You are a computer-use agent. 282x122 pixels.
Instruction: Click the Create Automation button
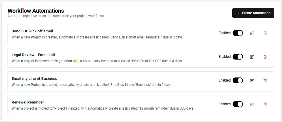pos(253,13)
